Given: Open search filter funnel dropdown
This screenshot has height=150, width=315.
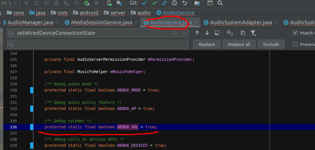Looking at the screenshot, I should coord(253,33).
